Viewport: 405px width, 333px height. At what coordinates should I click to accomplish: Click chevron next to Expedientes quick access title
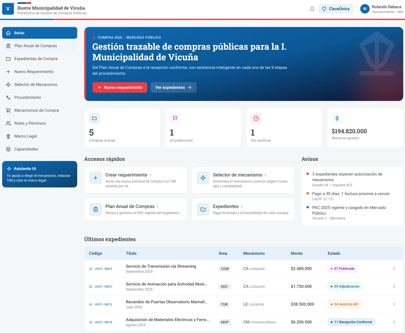pyautogui.click(x=242, y=207)
